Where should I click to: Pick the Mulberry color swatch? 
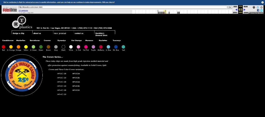(101, 47)
